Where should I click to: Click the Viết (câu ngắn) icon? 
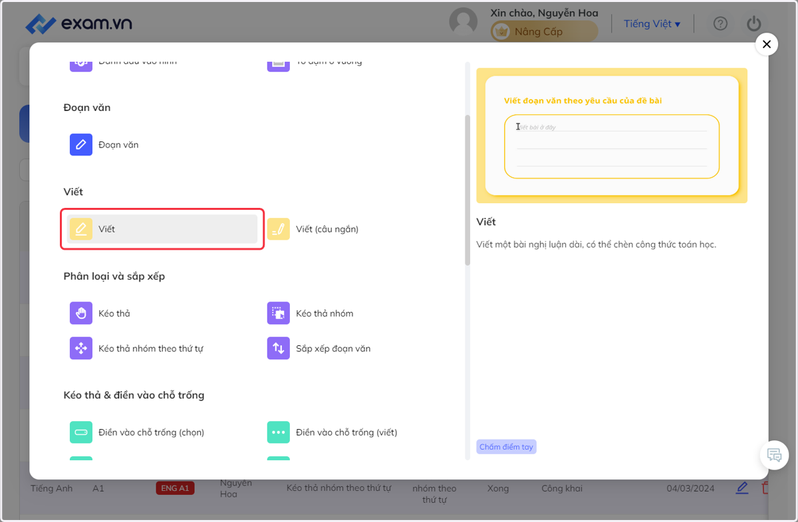point(279,228)
